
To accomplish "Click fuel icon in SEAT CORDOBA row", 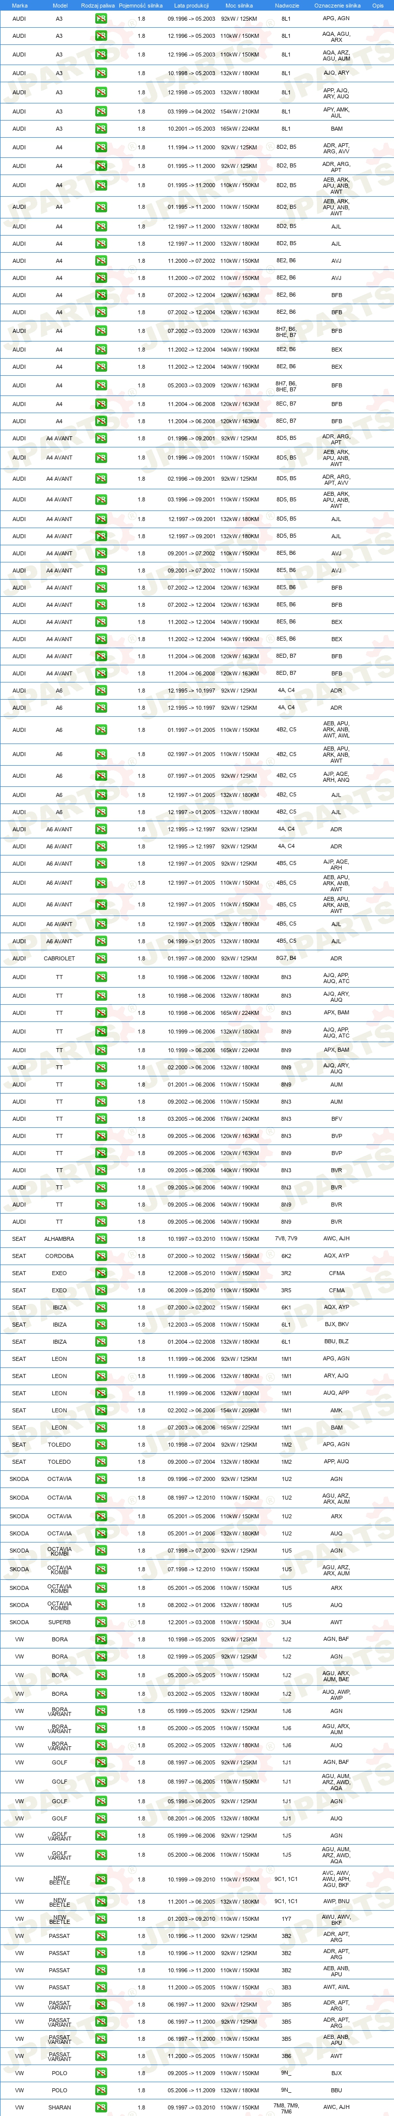I will 100,1256.
